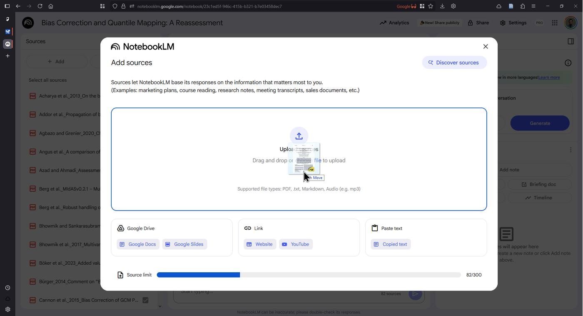Add a Website link source
This screenshot has height=316, width=583.
(x=259, y=244)
